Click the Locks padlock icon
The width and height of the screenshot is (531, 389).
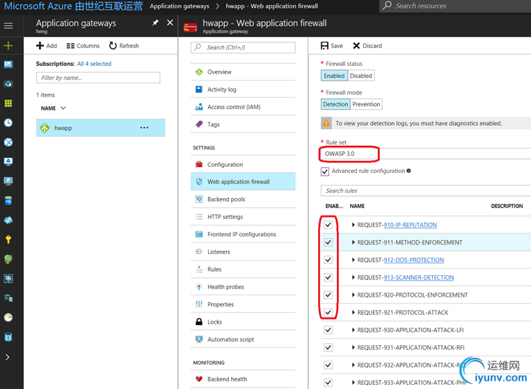tap(199, 322)
